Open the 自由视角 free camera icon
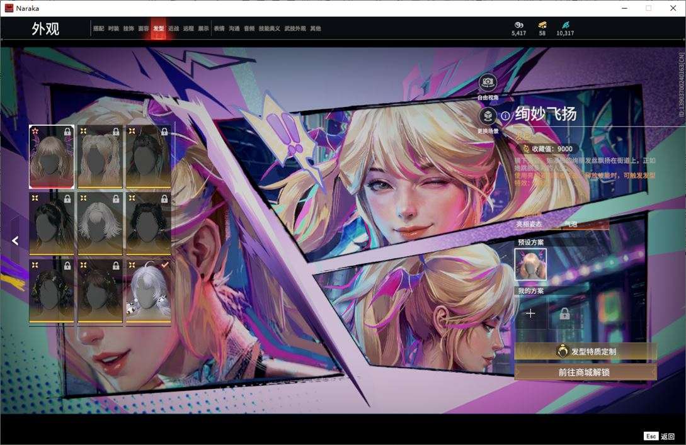This screenshot has height=445, width=686. click(x=488, y=82)
